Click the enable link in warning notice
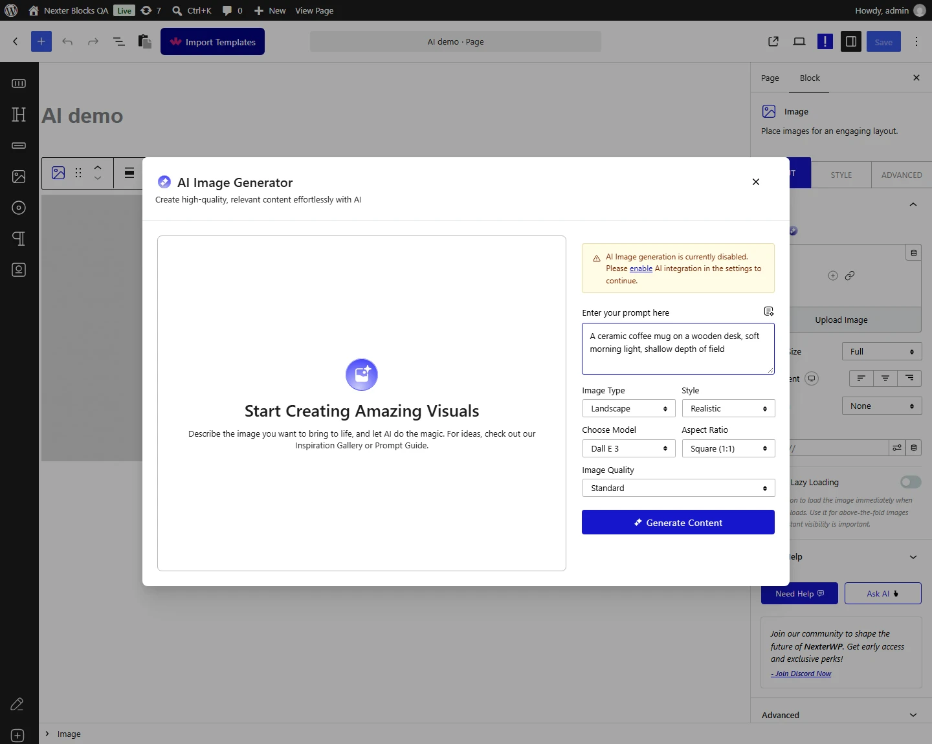Image resolution: width=932 pixels, height=744 pixels. (641, 268)
